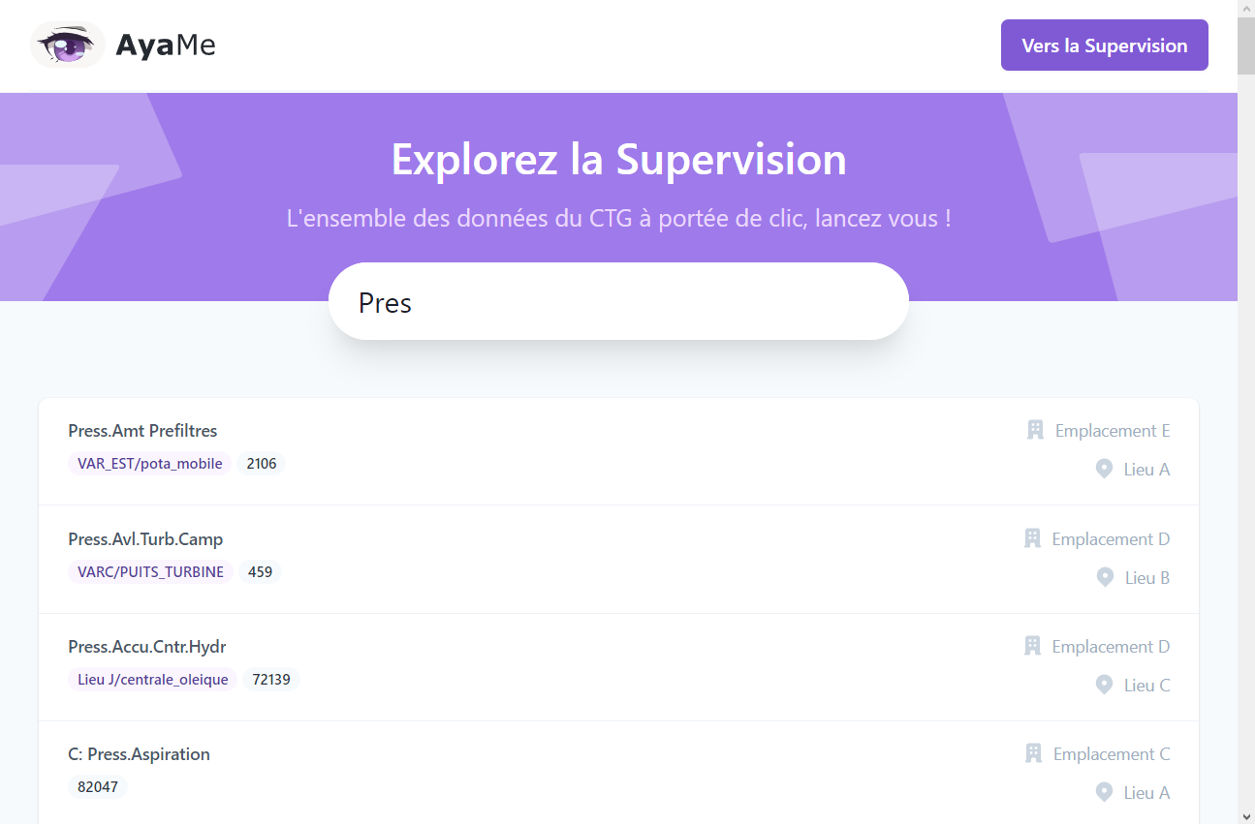This screenshot has width=1255, height=825.
Task: Click the building icon beside Emplacement E
Action: click(1035, 430)
